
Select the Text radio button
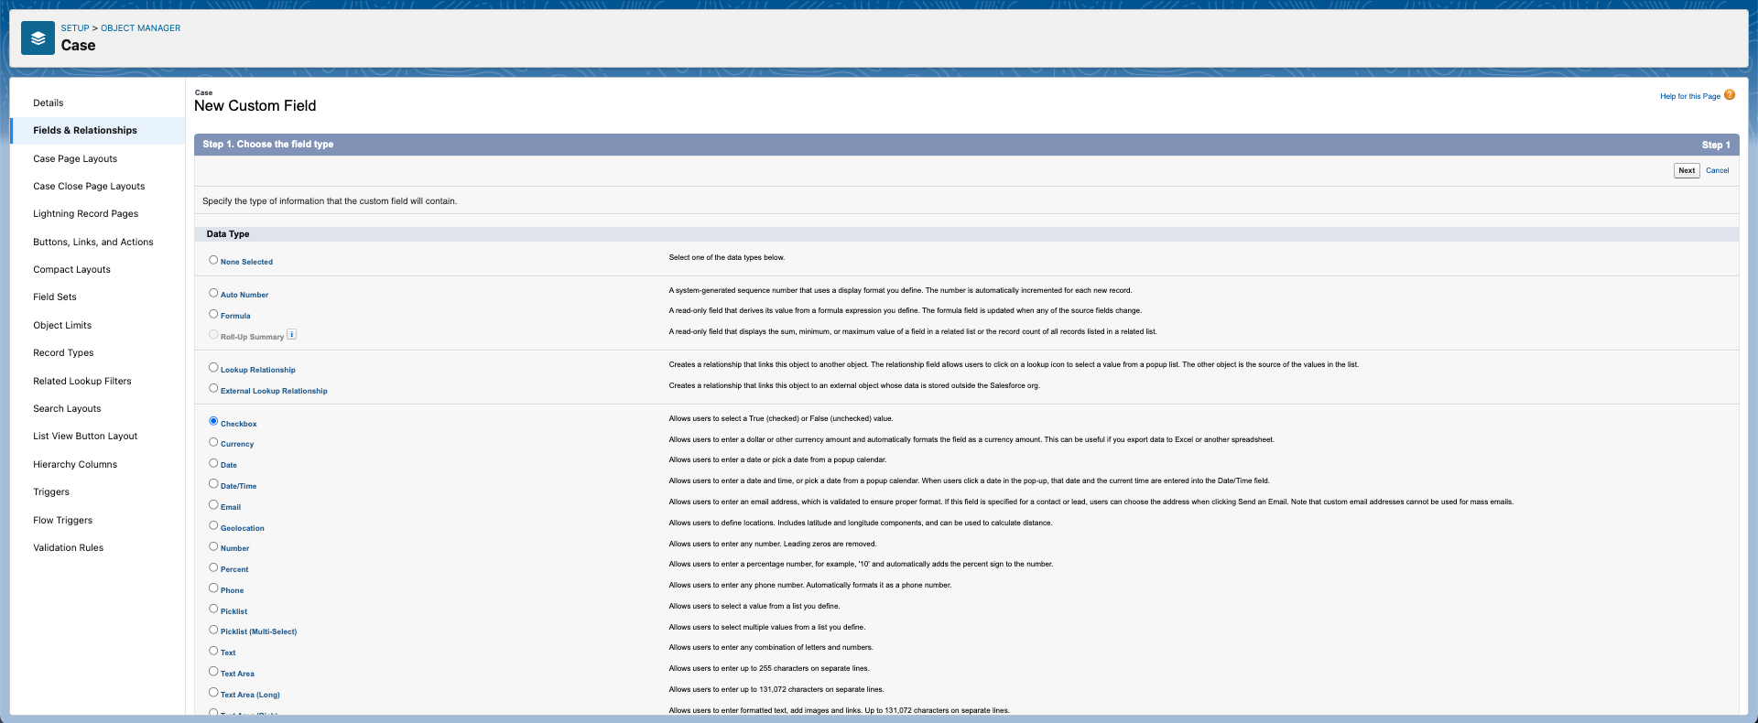pos(213,651)
